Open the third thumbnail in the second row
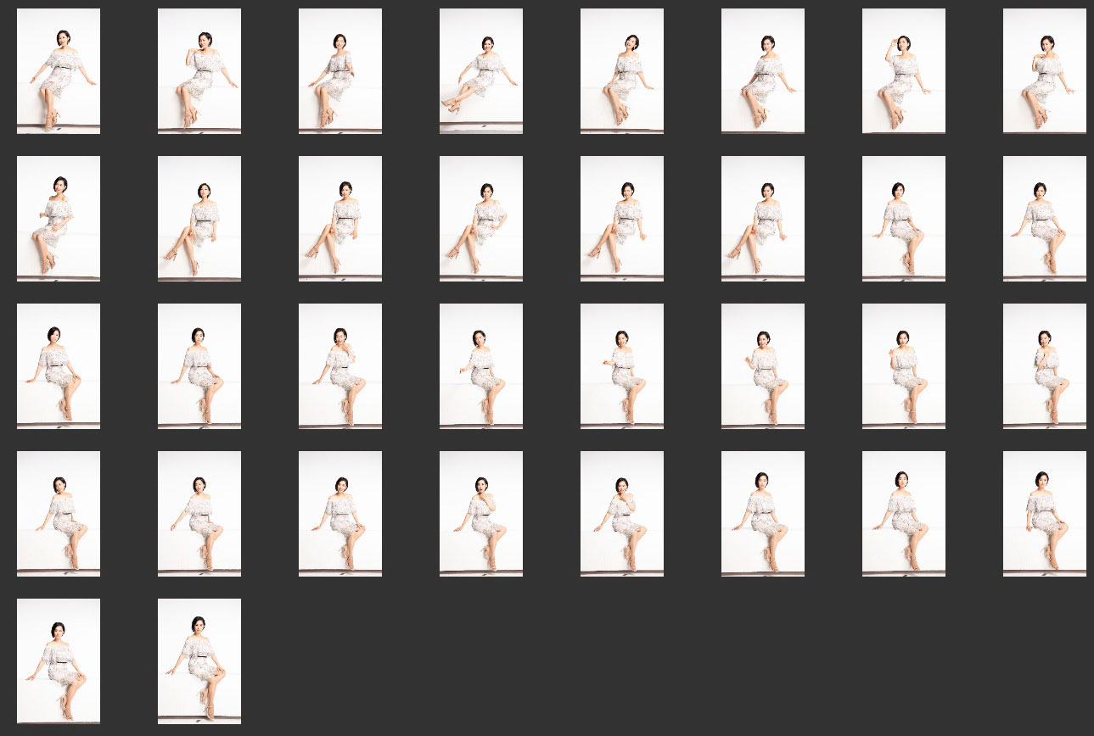1094x736 pixels. (x=340, y=218)
